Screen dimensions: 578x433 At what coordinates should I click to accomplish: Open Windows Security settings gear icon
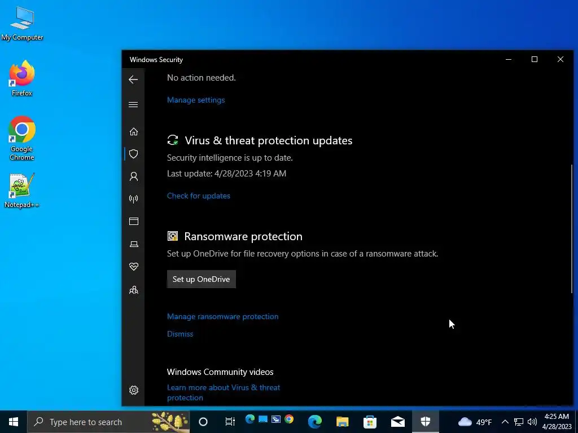coord(133,390)
